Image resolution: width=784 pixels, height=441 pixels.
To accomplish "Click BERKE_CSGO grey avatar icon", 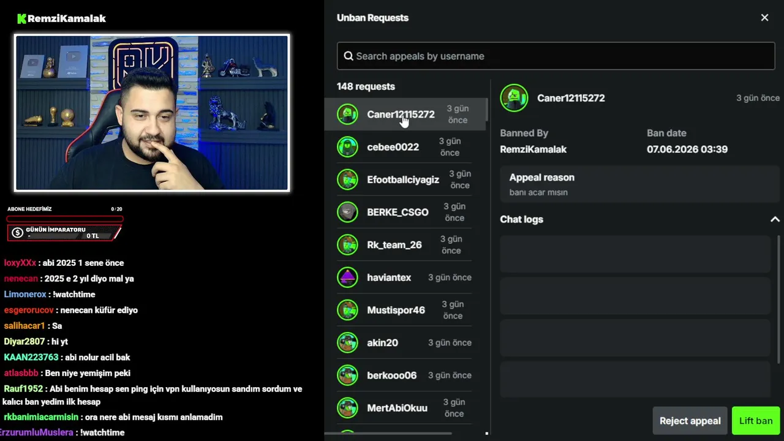I will click(347, 212).
